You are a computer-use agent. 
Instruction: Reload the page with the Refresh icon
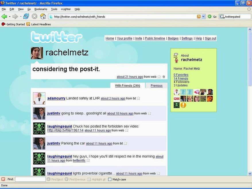pos(26,16)
